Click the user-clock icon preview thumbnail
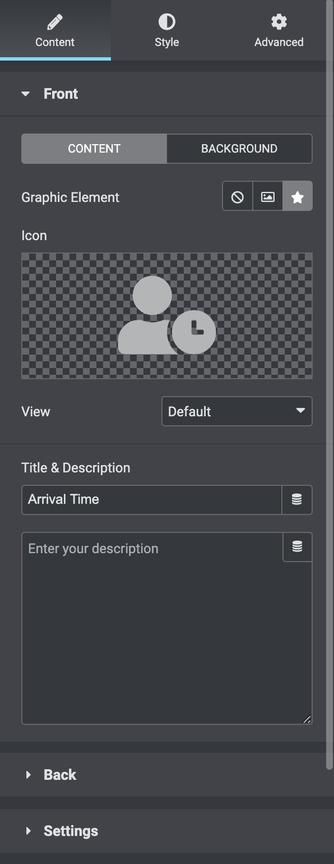Image resolution: width=334 pixels, height=864 pixels. tap(167, 316)
